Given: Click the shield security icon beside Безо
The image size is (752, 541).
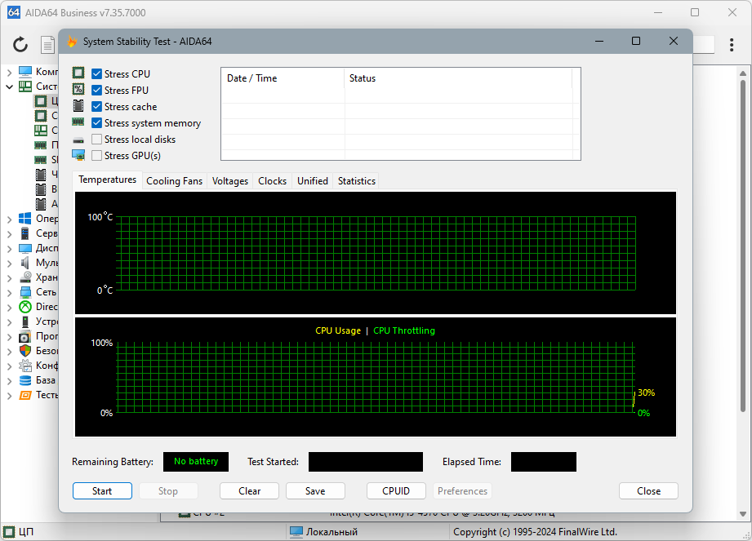Looking at the screenshot, I should coord(25,351).
